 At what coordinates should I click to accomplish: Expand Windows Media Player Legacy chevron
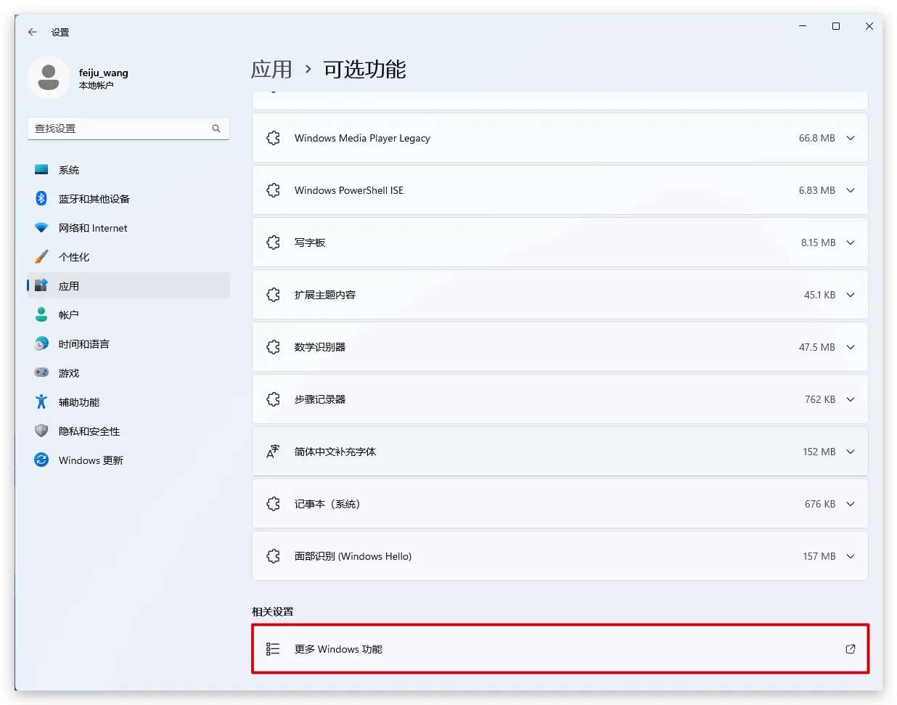coord(851,138)
